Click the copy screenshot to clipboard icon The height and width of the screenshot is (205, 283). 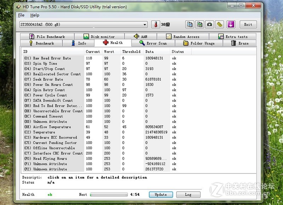(200, 24)
